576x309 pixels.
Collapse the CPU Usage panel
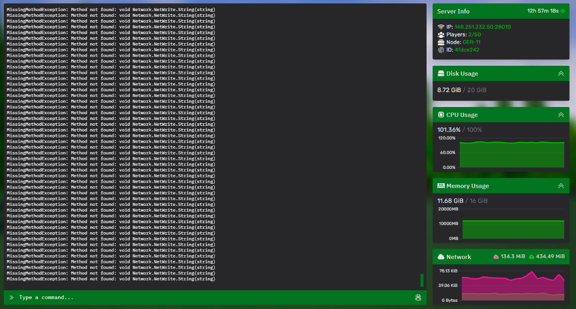(x=561, y=115)
